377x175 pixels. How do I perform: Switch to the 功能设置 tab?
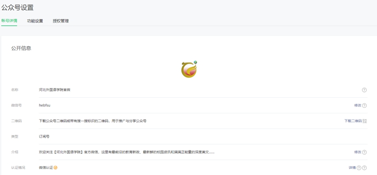35,21
